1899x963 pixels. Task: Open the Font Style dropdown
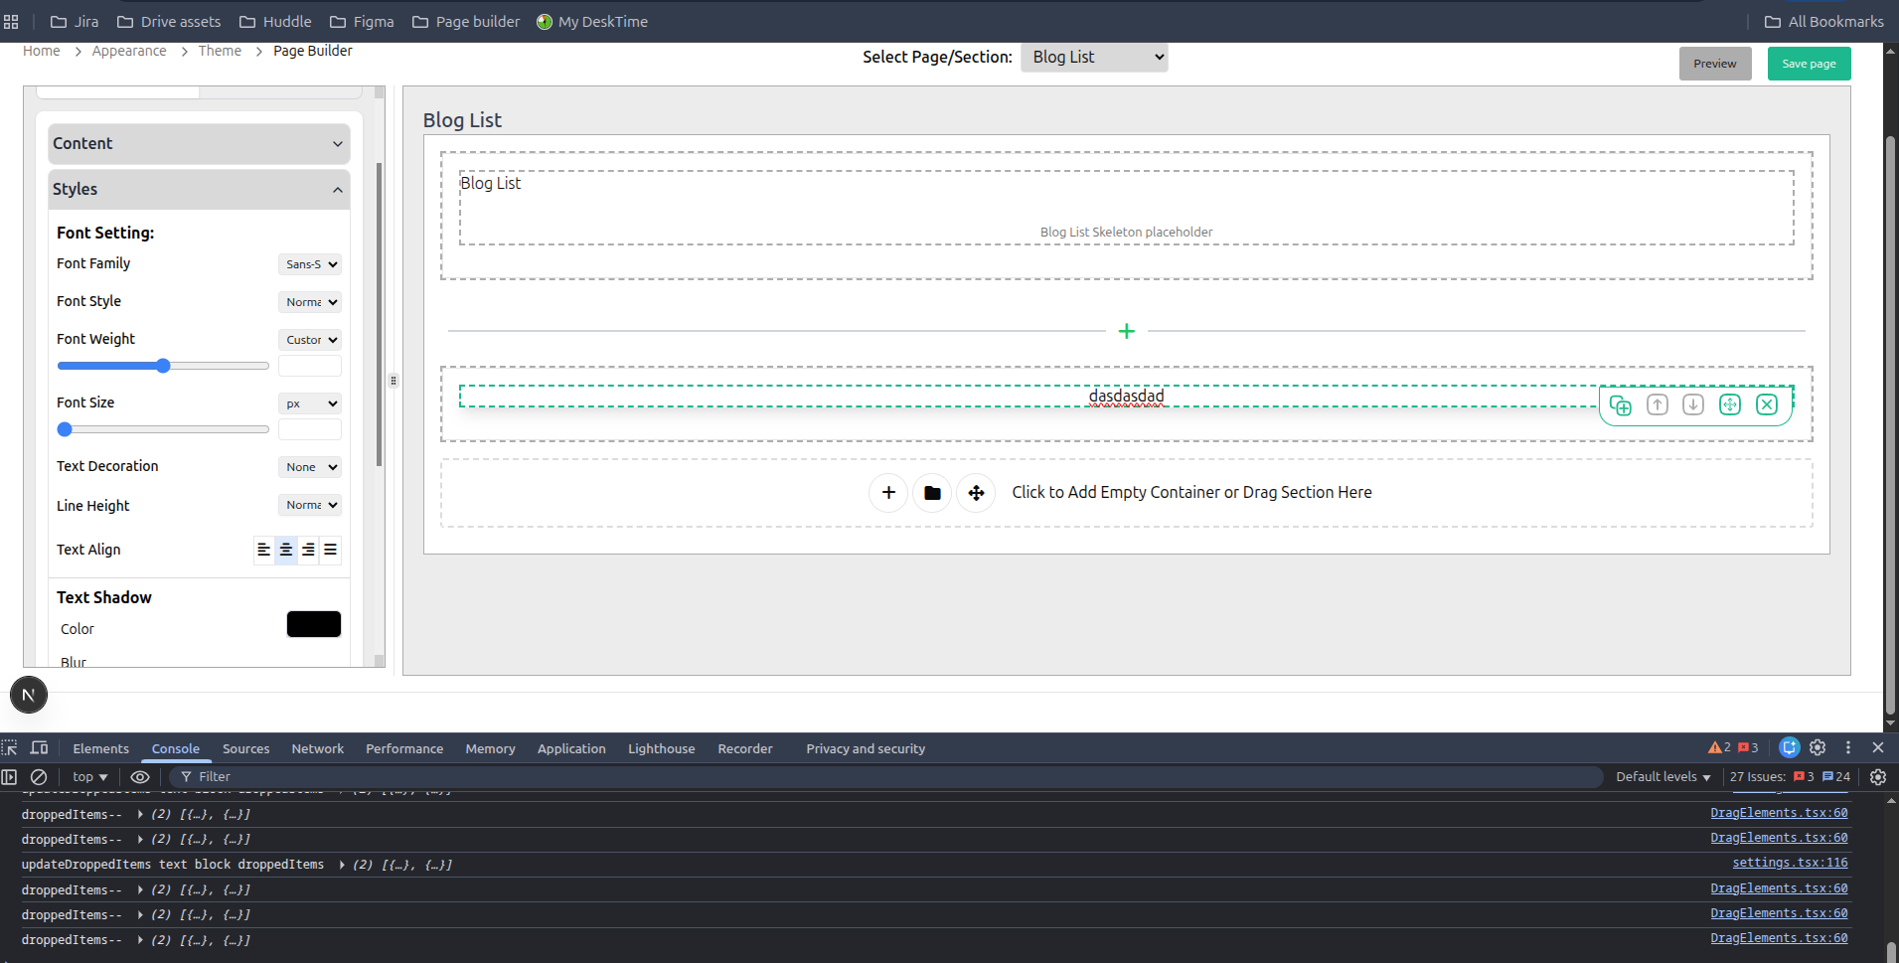310,302
